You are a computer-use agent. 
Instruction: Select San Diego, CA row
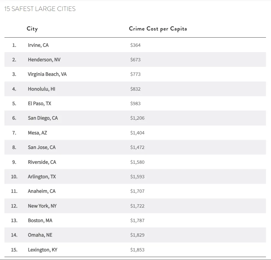(x=43, y=118)
